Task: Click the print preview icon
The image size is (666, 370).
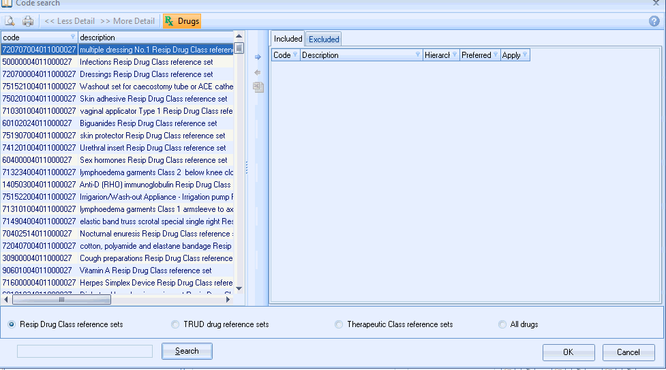Action: (10, 21)
